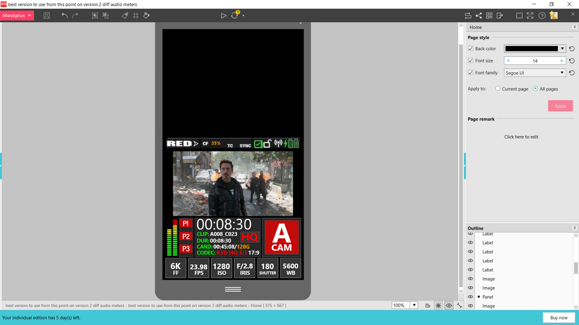The height and width of the screenshot is (325, 579).
Task: Click the black Back color swatch
Action: point(532,49)
